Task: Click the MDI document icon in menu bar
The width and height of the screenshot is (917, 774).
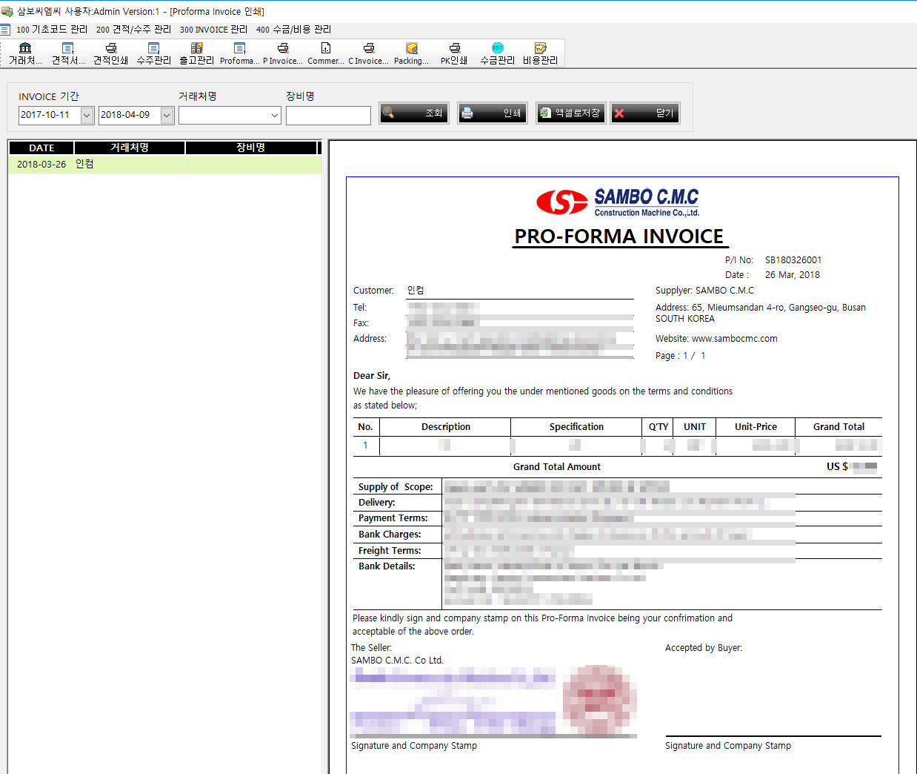Action: point(5,30)
